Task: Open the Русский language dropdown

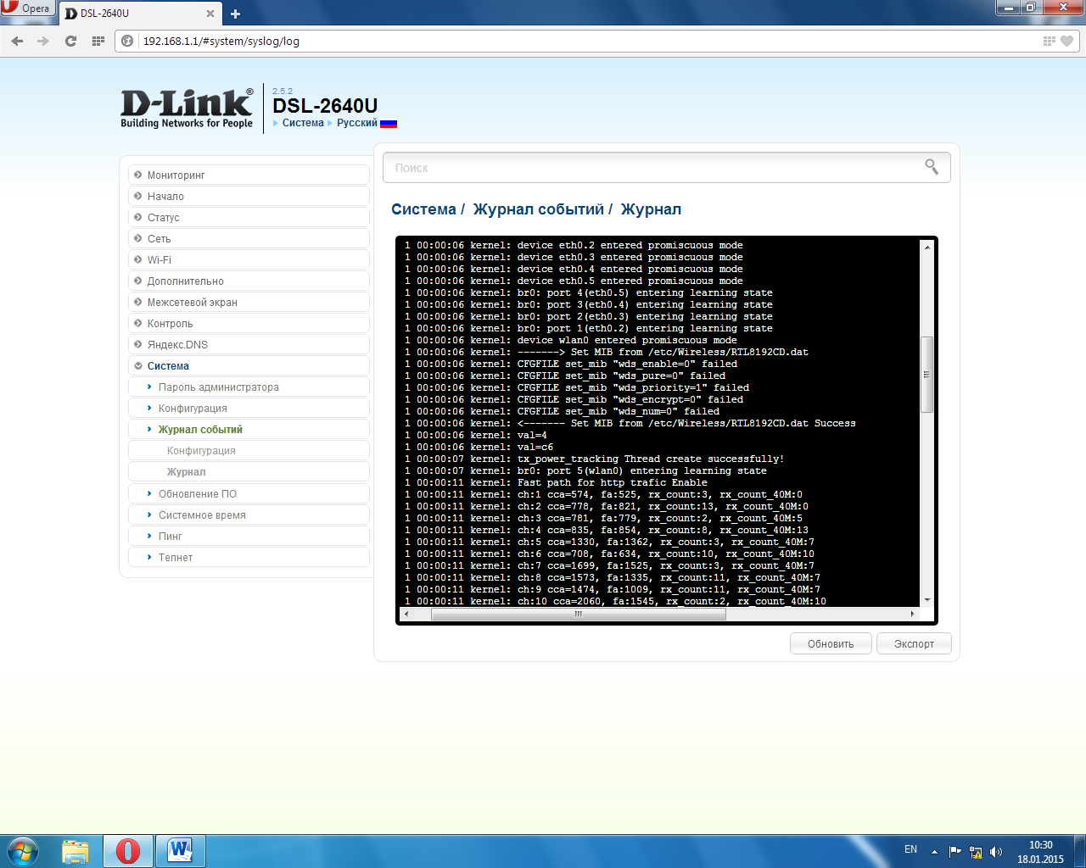Action: 357,123
